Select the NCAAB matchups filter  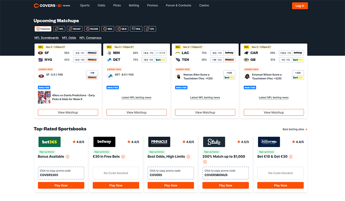[92, 29]
